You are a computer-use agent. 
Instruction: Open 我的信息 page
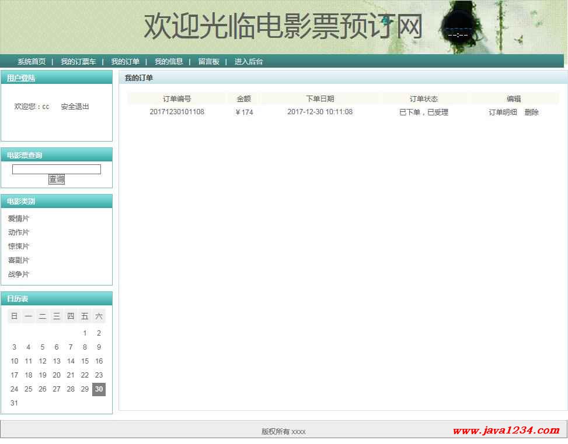coord(169,62)
